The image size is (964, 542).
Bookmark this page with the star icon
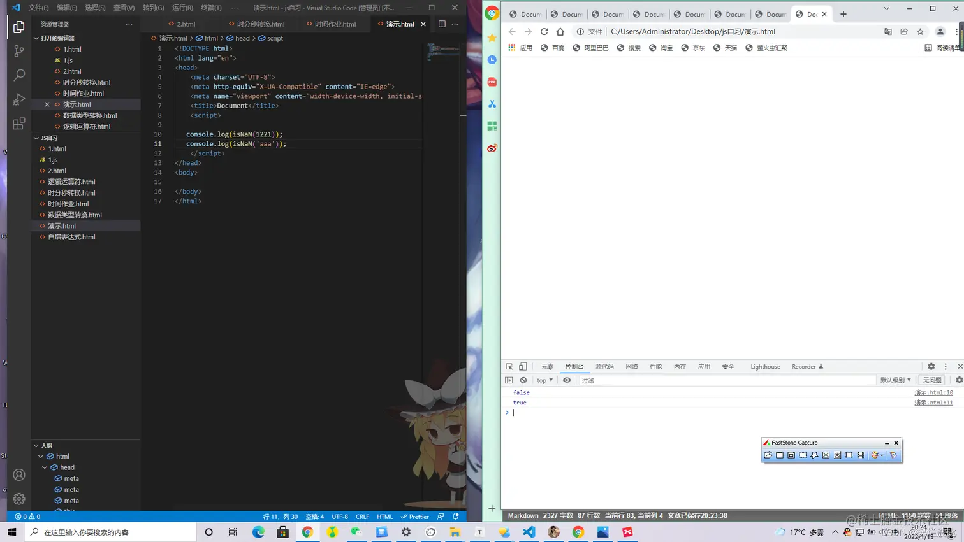[920, 31]
